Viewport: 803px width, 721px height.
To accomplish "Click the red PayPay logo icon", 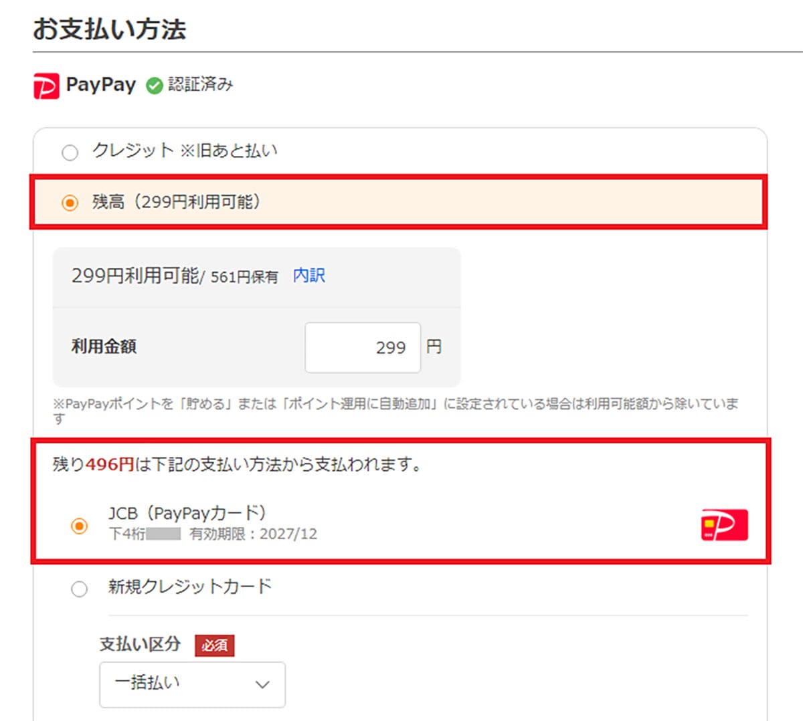I will 46,86.
